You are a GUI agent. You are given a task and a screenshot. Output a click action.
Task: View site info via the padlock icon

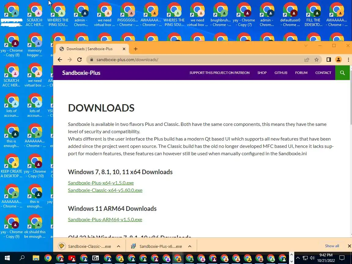[91, 60]
